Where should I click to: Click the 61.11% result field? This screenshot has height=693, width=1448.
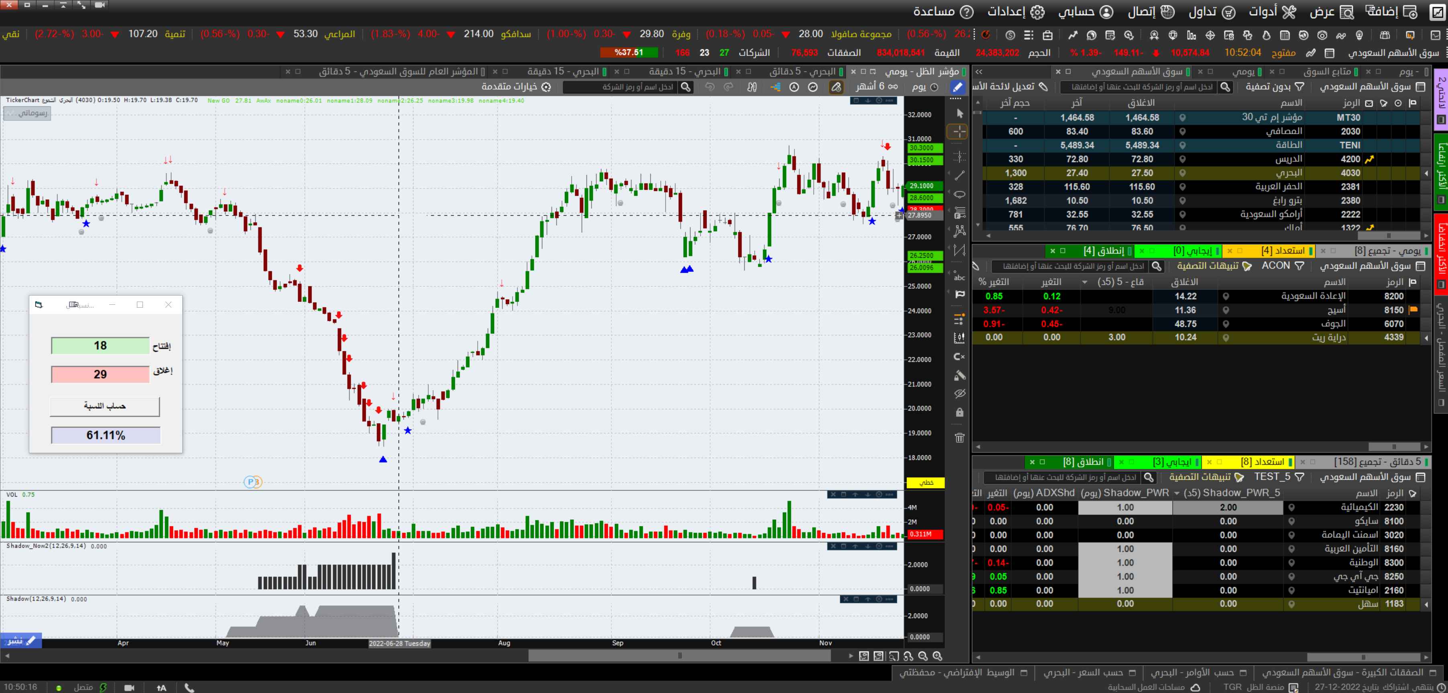pyautogui.click(x=106, y=435)
